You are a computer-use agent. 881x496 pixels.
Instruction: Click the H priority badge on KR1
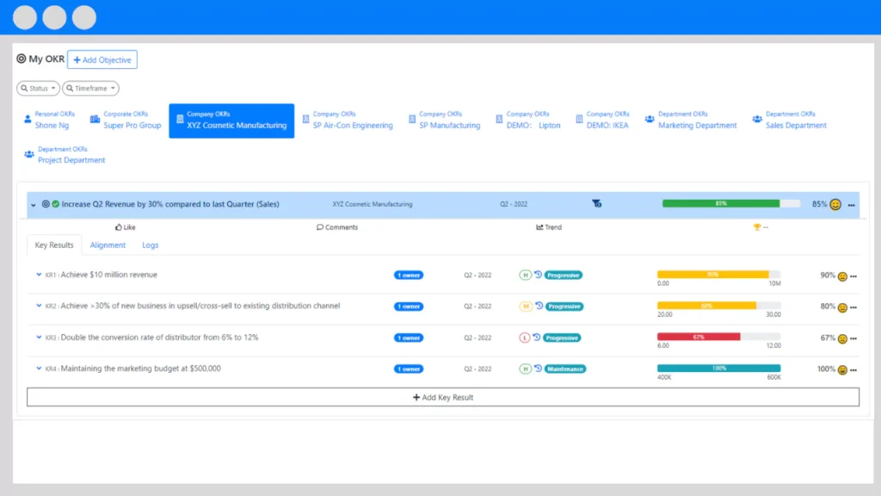click(x=525, y=276)
